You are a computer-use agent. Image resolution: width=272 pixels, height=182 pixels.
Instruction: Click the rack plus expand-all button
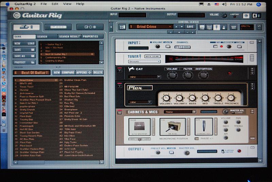click(192, 32)
